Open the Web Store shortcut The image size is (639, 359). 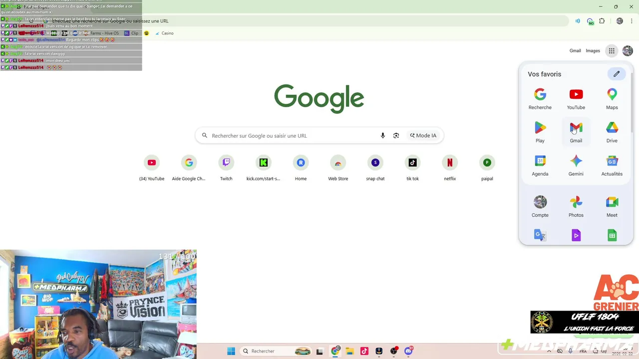pyautogui.click(x=338, y=168)
